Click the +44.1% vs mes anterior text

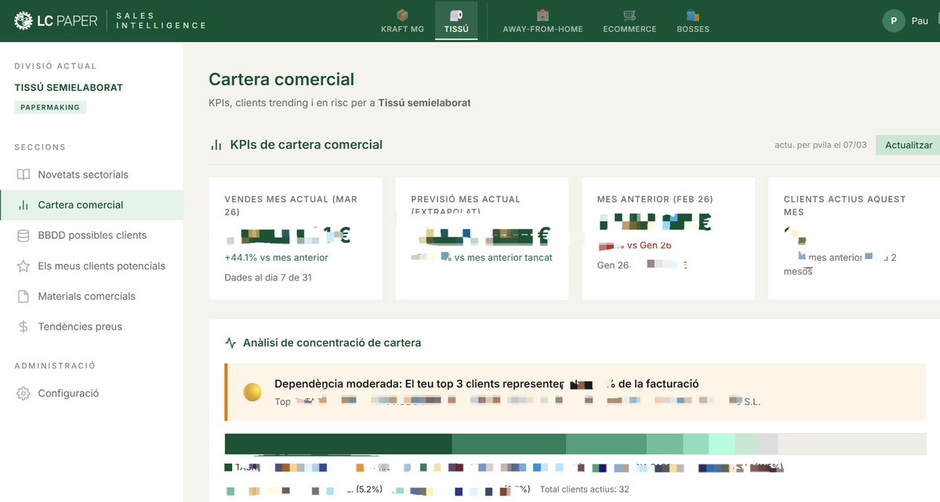coord(277,258)
